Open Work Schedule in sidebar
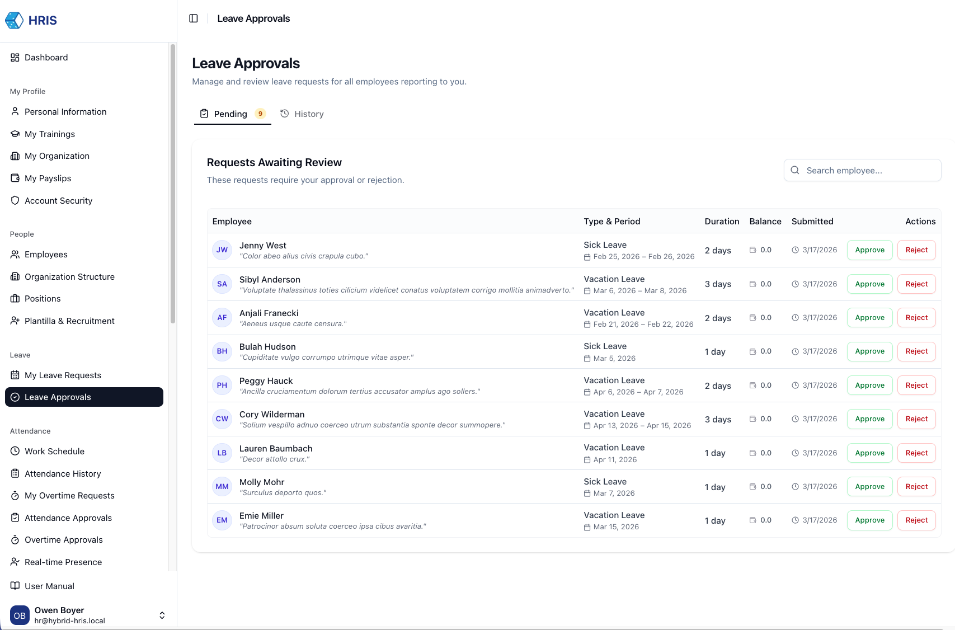This screenshot has width=955, height=630. coord(54,452)
